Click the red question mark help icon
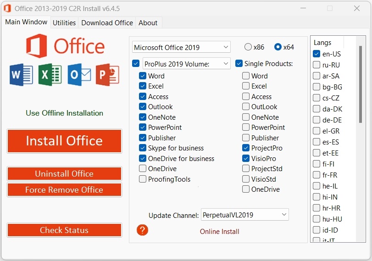The width and height of the screenshot is (372, 261). click(142, 230)
